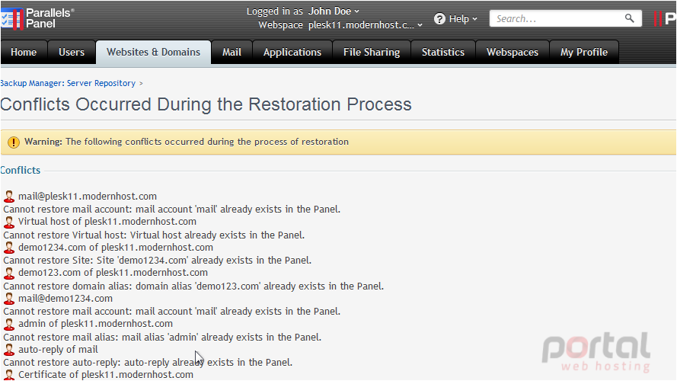The height and width of the screenshot is (381, 677).
Task: Click user icon beside admin of plesk11.modernhost.com
Action: (9, 324)
